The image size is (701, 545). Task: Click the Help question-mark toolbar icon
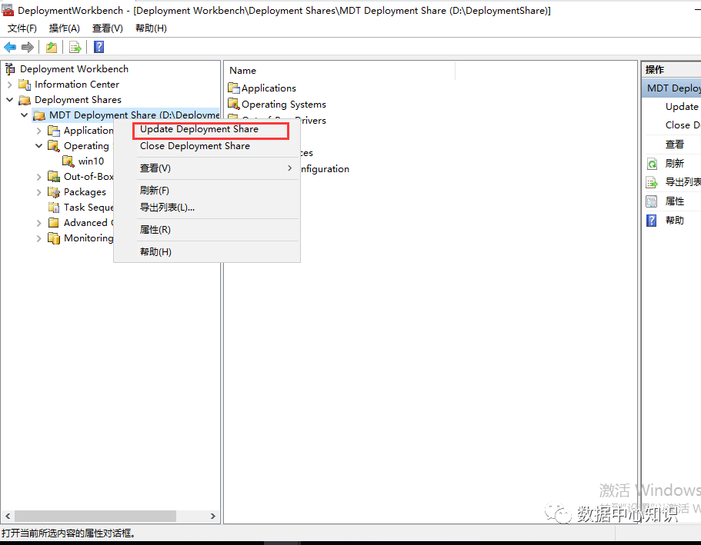(98, 47)
